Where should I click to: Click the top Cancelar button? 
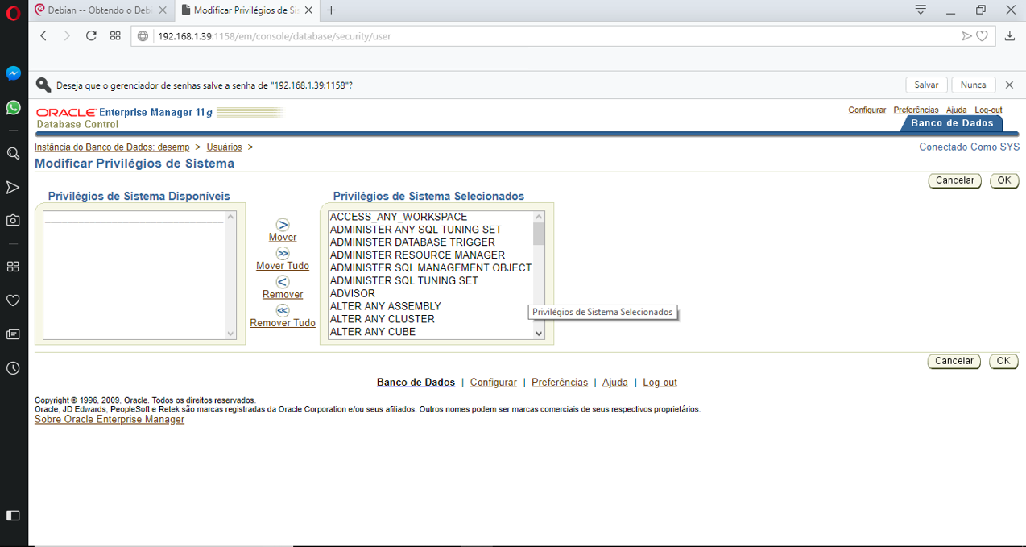[x=954, y=180]
